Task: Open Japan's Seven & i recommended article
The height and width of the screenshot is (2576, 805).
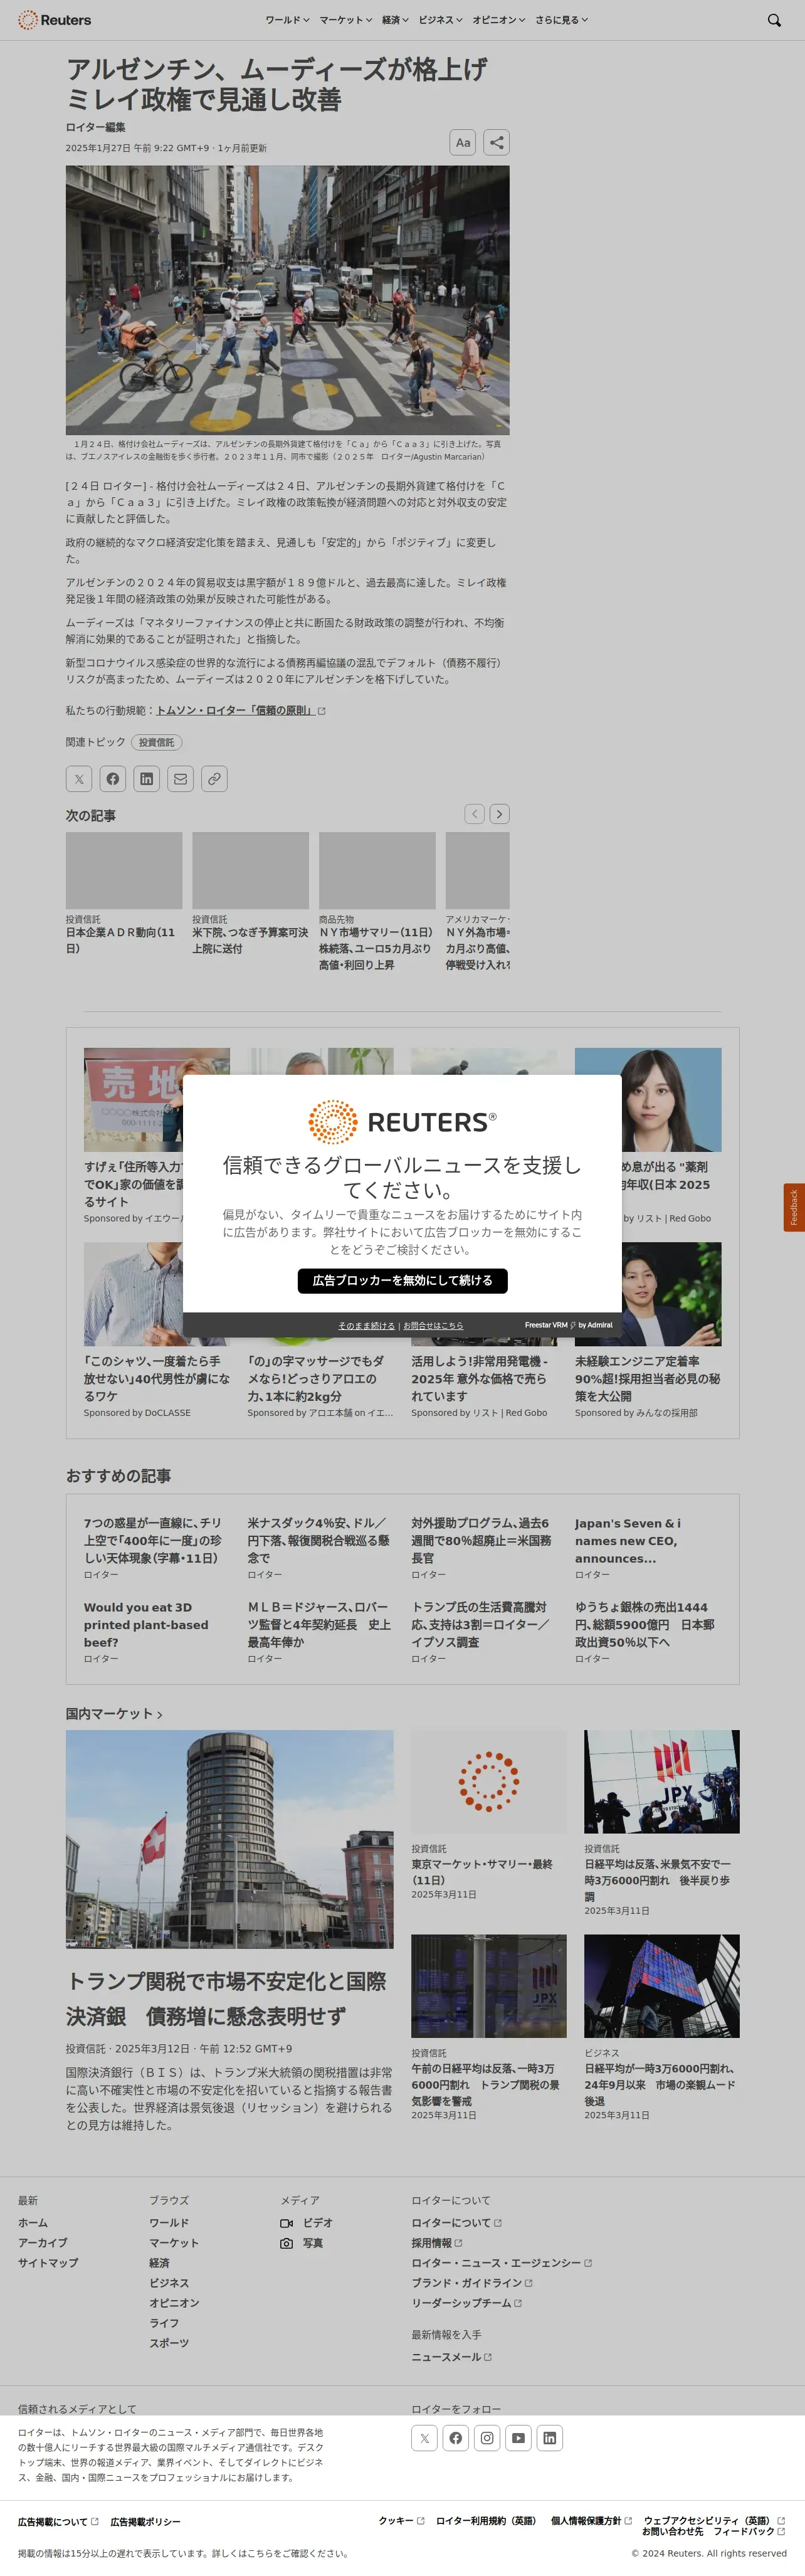Action: pos(628,1541)
